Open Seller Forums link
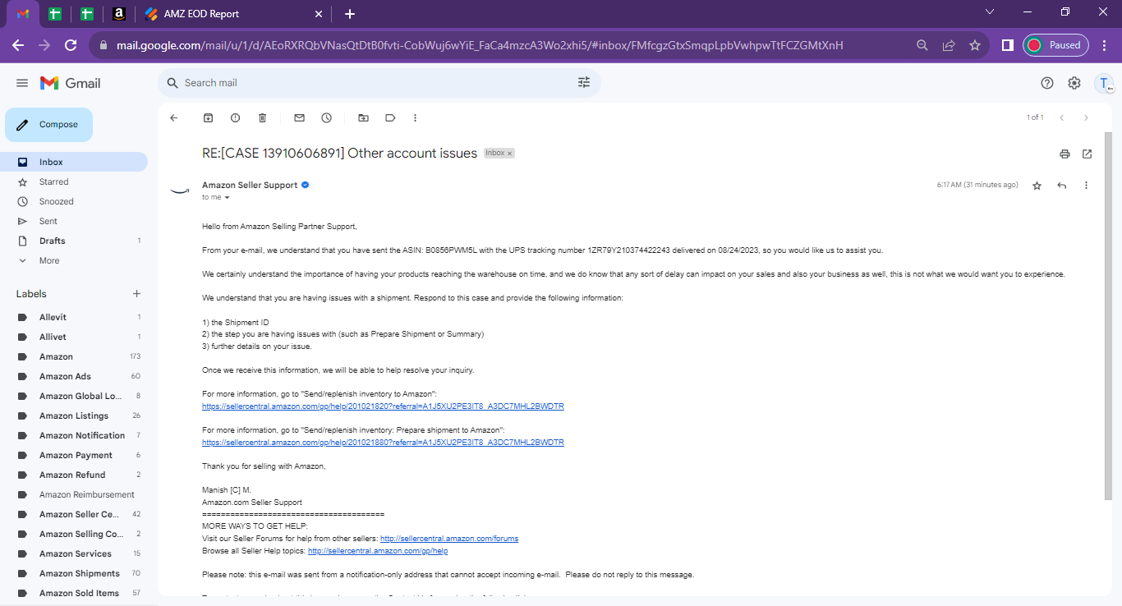1122x606 pixels. pos(449,539)
